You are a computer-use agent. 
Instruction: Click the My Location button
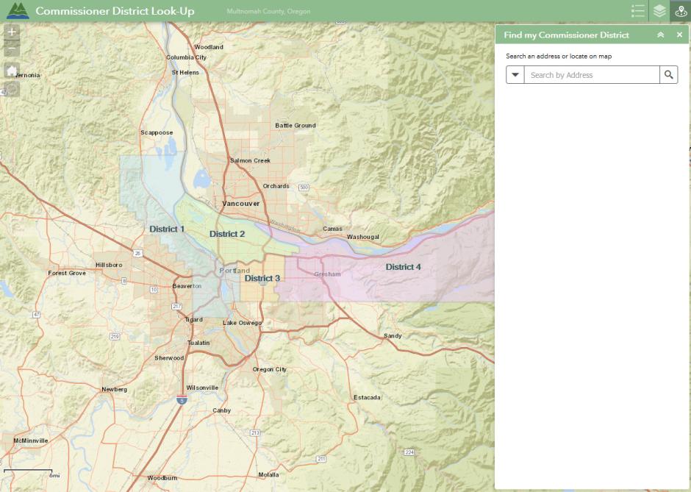click(x=12, y=90)
